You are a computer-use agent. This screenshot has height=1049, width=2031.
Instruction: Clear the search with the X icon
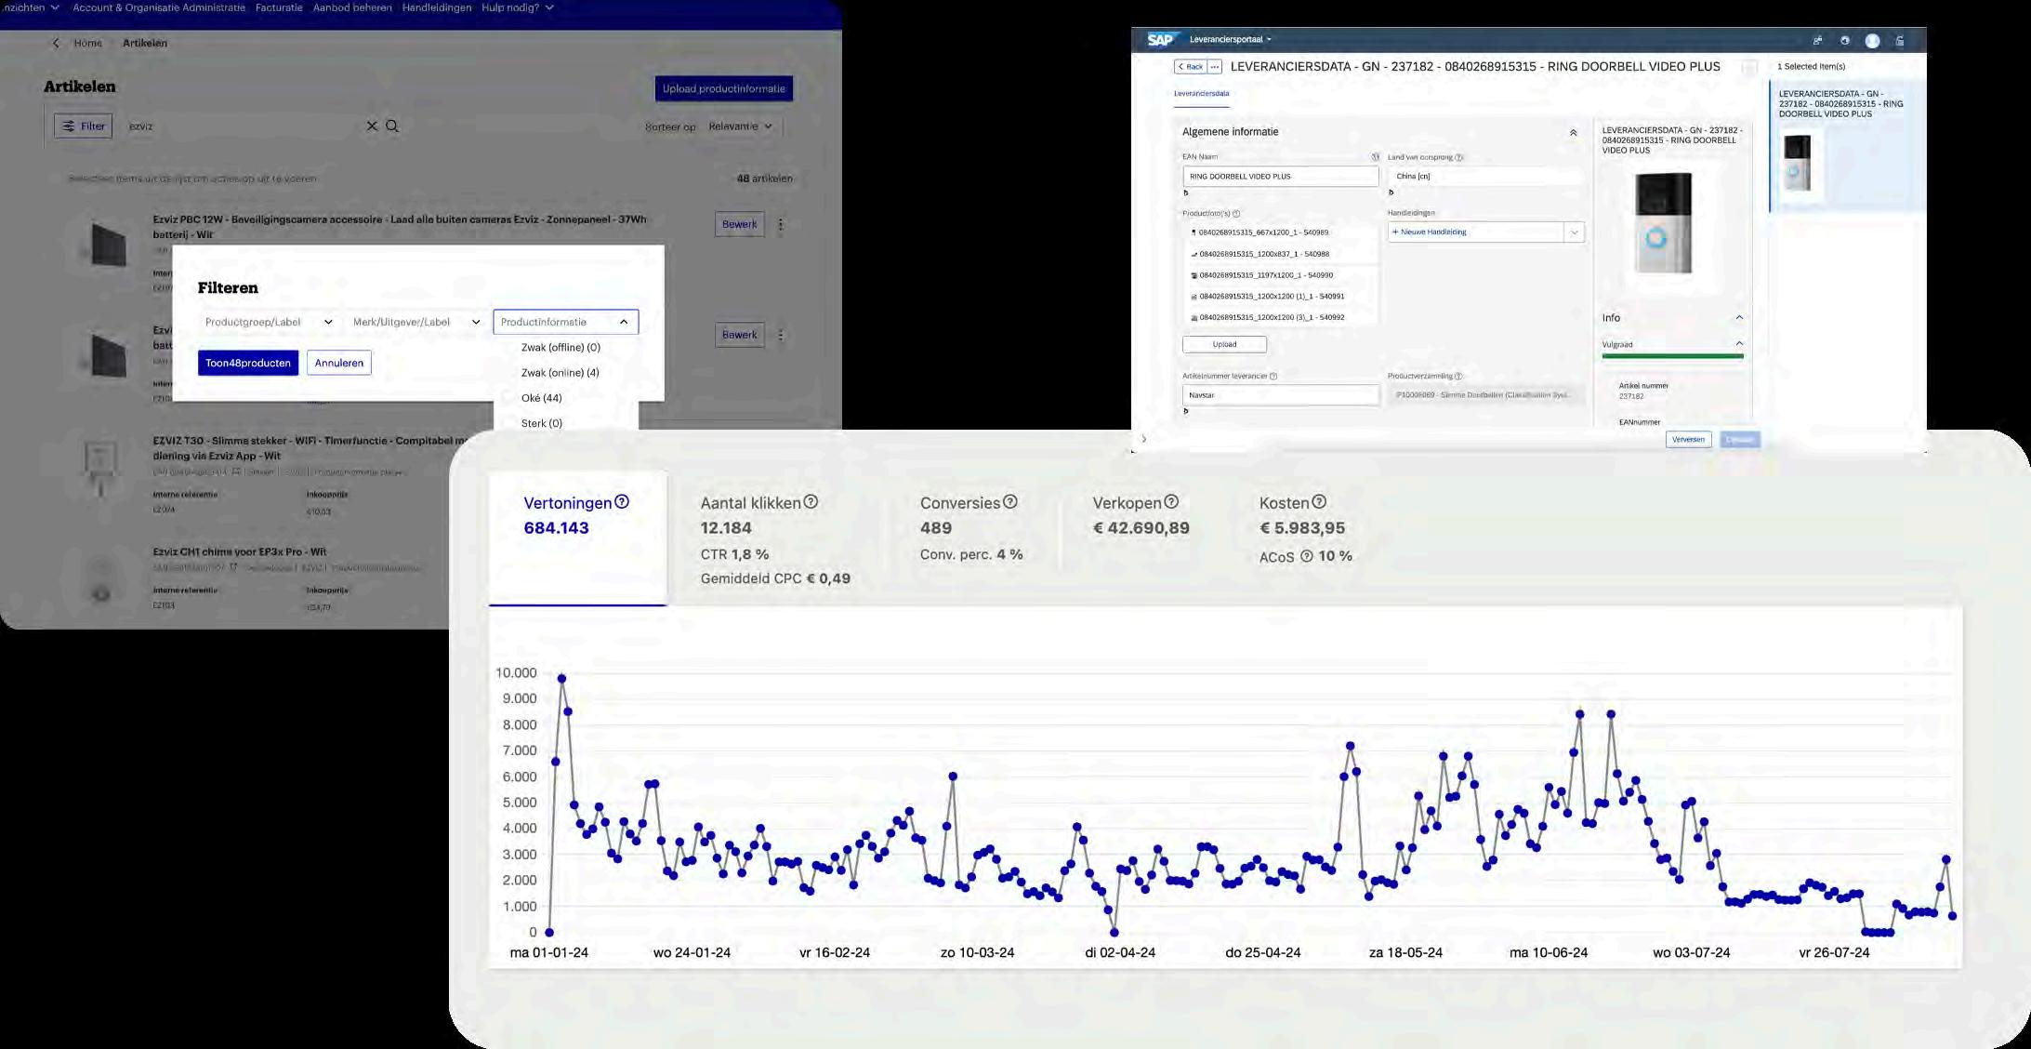pos(372,126)
